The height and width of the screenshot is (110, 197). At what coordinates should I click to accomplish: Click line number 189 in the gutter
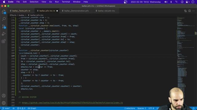13,56
